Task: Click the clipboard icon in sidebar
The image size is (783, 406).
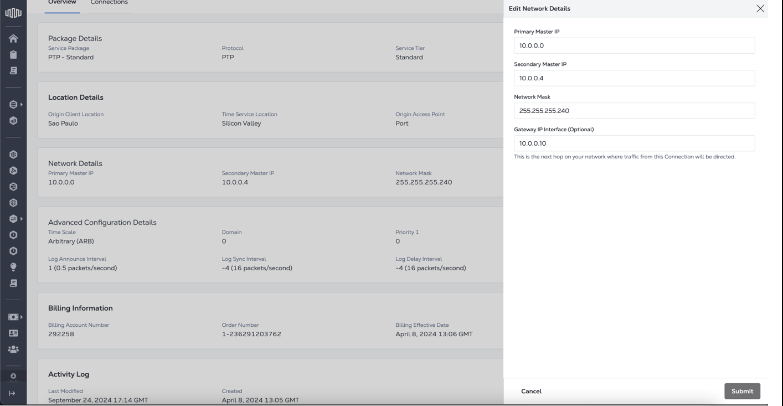Action: [13, 54]
